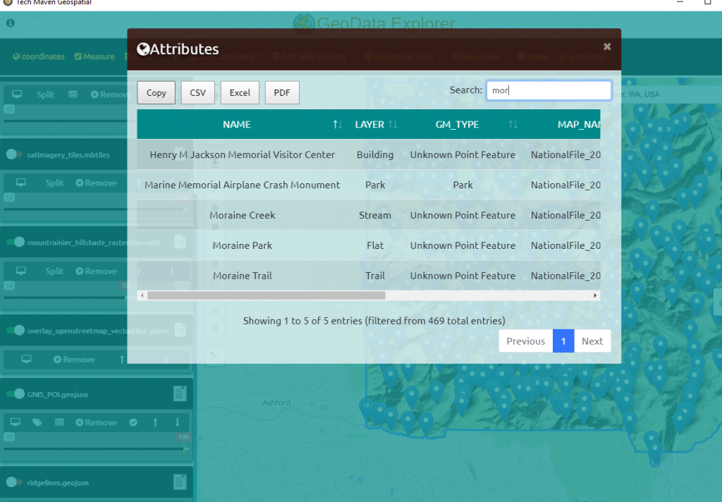Click Split under mountrainier_hillshade layer

click(x=54, y=271)
